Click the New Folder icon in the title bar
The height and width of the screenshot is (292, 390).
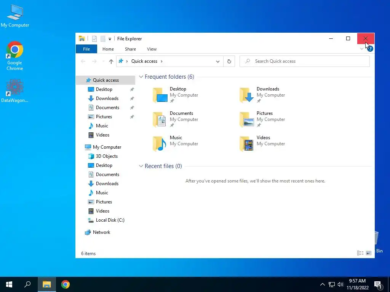click(x=103, y=39)
